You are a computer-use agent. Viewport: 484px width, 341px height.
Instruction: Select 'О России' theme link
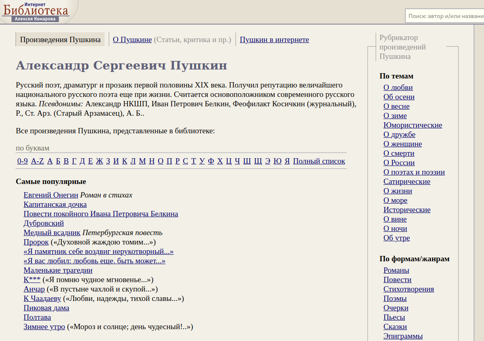tap(399, 163)
